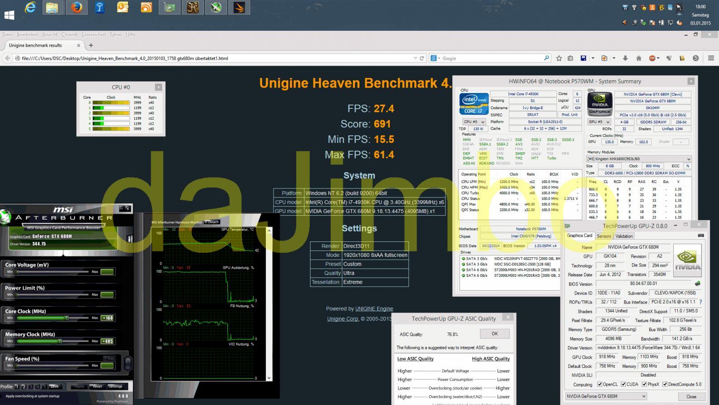Open the orange RSS feed taskbar app
The image size is (719, 405).
(146, 7)
